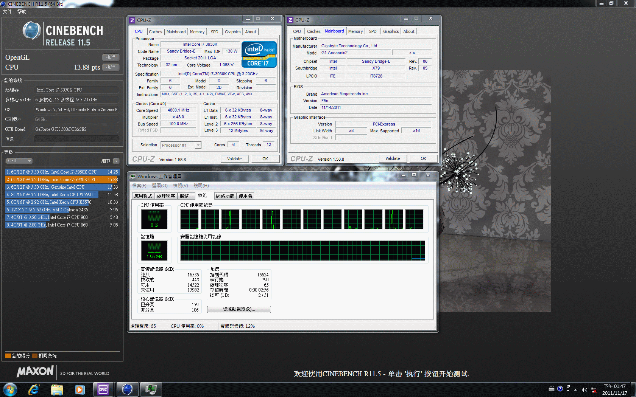This screenshot has width=636, height=397.
Task: Select ranking row i7-3930K CPU 13.88
Action: (62, 180)
